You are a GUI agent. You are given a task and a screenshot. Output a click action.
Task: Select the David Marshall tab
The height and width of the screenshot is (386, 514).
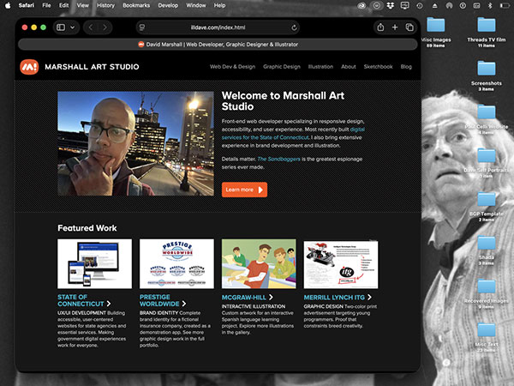(x=218, y=44)
